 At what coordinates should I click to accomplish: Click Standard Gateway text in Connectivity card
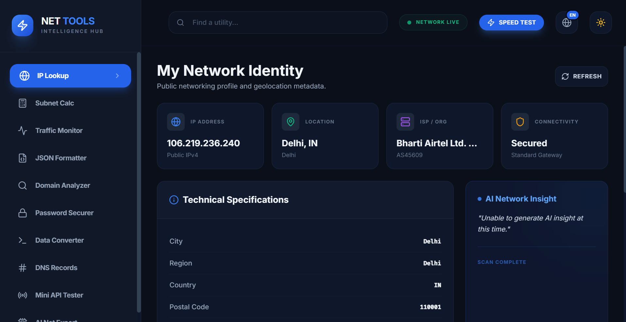click(x=537, y=155)
